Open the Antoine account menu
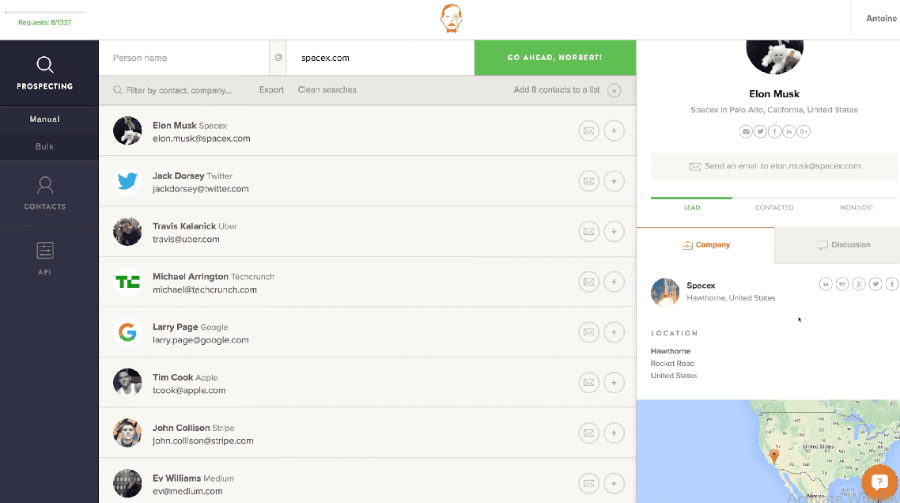Viewport: 900px width, 503px height. coord(881,18)
